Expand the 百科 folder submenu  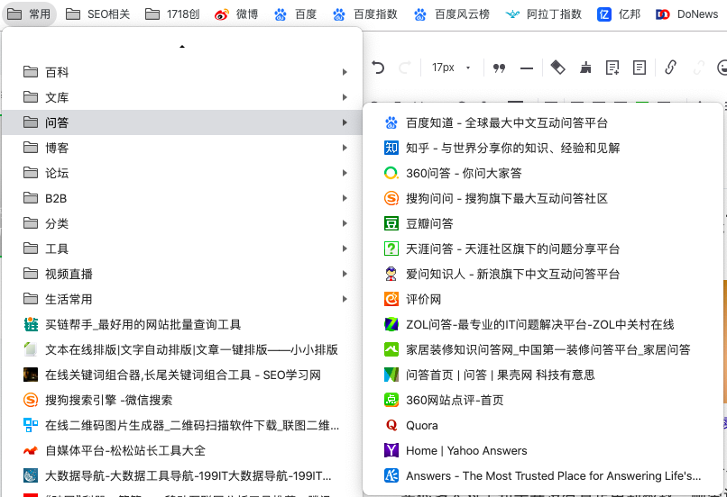[183, 72]
